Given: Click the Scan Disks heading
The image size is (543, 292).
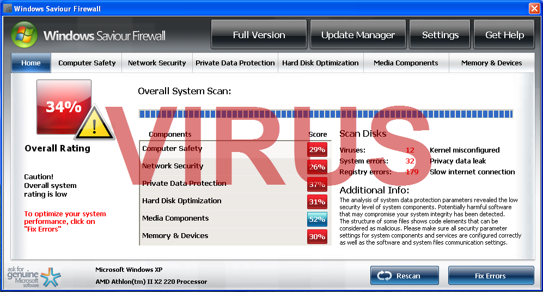Looking at the screenshot, I should pos(363,133).
